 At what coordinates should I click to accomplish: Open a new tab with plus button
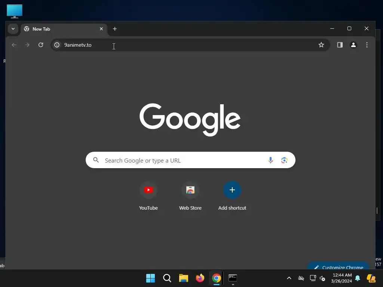click(114, 29)
